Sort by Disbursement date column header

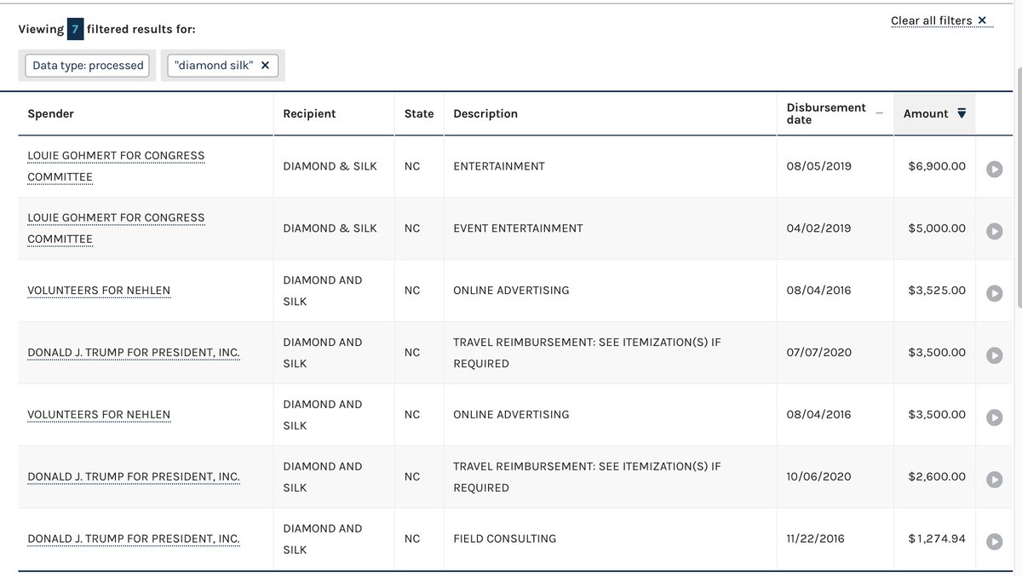tap(835, 114)
